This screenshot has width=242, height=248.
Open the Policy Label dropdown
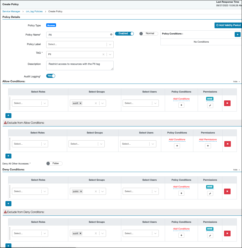point(80,44)
